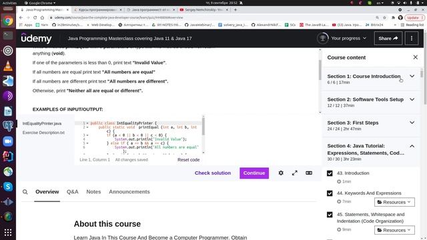
Task: Open the IntelliJ IDEA dock icon
Action: [8, 156]
